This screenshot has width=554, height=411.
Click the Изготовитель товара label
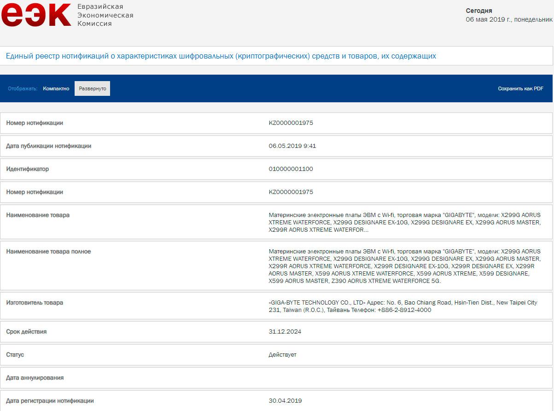35,303
